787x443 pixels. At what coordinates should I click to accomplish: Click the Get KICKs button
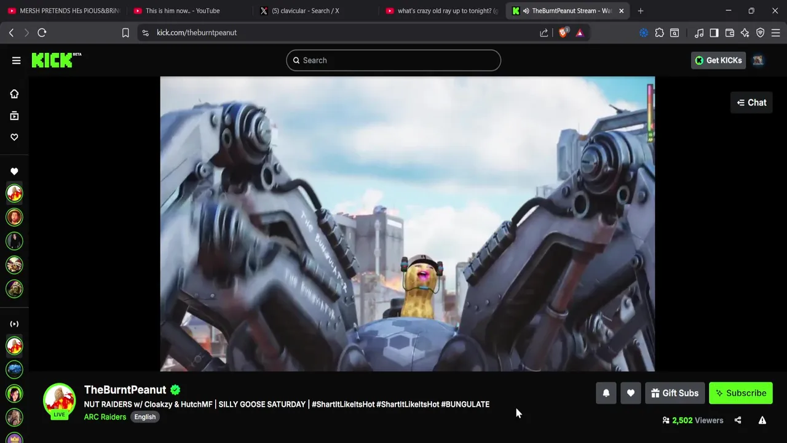point(718,60)
